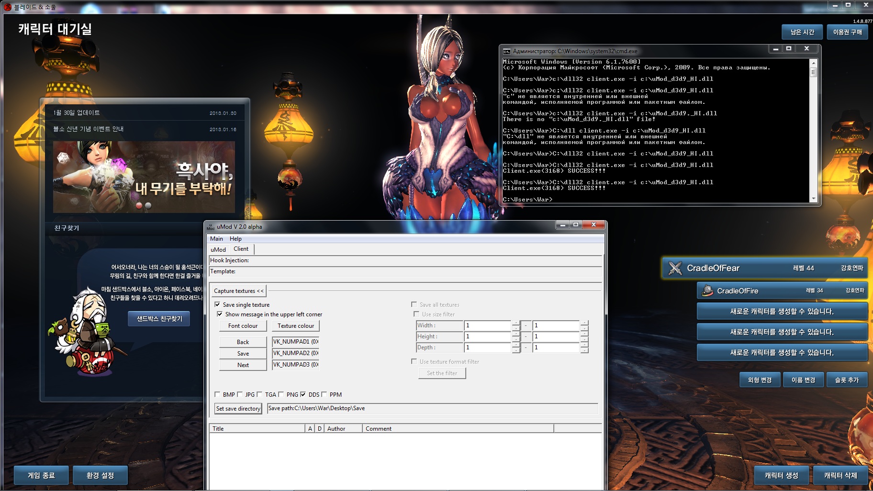873x491 pixels.
Task: Enable the PNG format checkbox
Action: (281, 394)
